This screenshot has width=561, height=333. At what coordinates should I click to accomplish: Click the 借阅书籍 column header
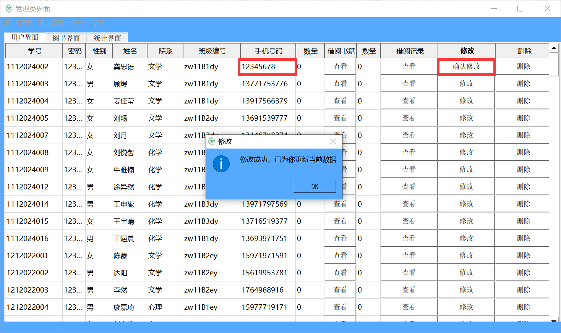pyautogui.click(x=341, y=51)
